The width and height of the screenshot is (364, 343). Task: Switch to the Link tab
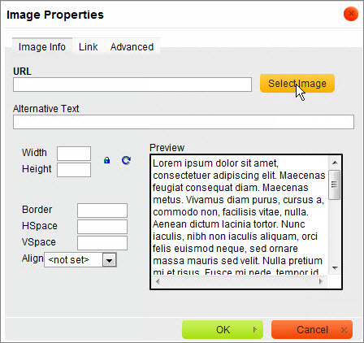[x=88, y=47]
